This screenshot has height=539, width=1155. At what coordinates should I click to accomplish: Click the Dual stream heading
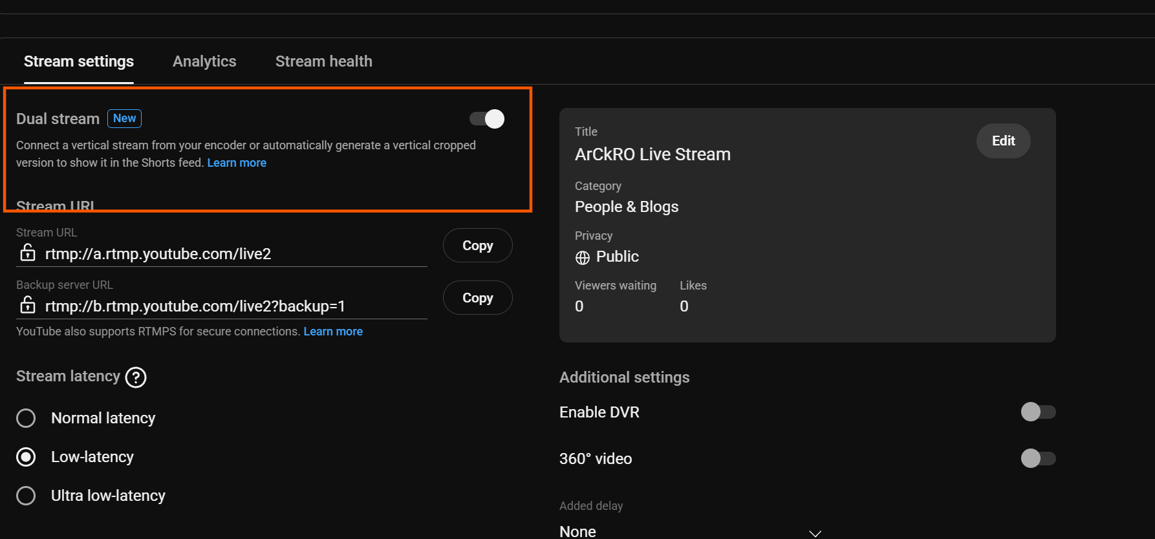(x=58, y=119)
